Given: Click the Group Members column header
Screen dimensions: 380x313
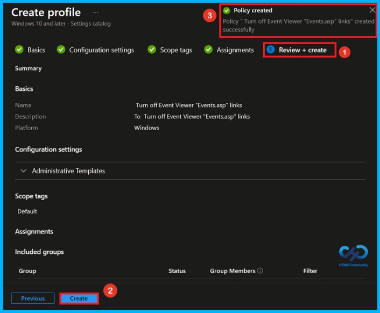Looking at the screenshot, I should tap(233, 271).
